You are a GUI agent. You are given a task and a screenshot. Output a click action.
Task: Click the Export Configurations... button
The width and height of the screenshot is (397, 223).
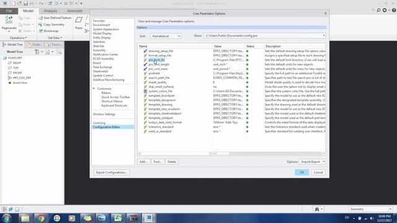(x=112, y=172)
